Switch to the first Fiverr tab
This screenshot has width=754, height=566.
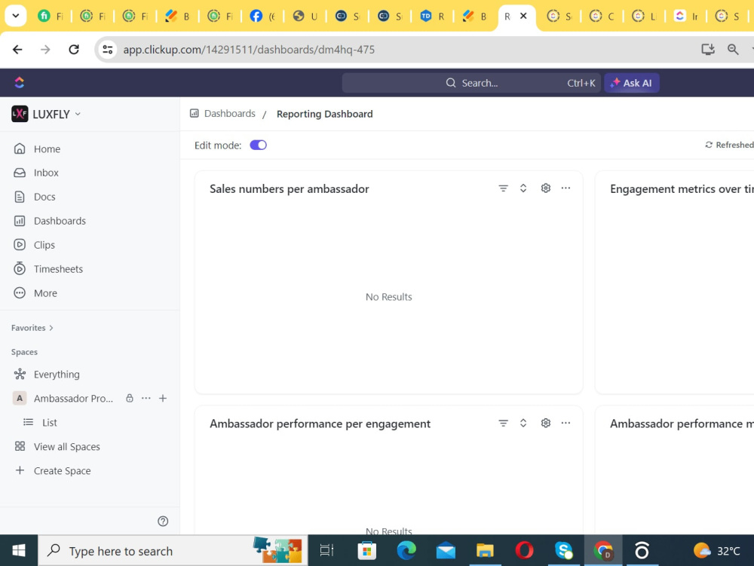(x=51, y=17)
